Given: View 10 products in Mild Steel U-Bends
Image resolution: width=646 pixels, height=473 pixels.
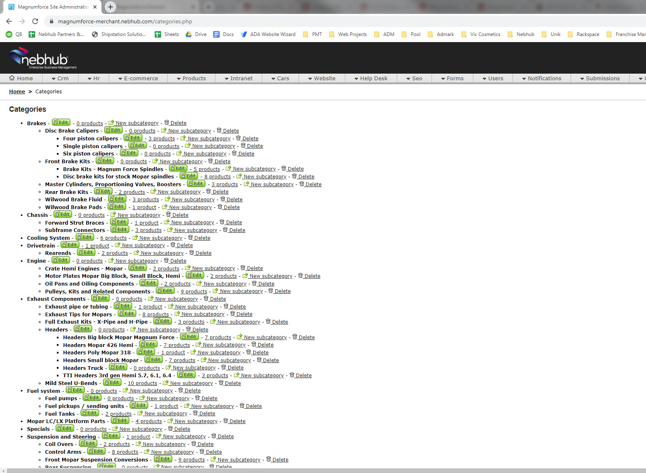Looking at the screenshot, I should [x=142, y=383].
